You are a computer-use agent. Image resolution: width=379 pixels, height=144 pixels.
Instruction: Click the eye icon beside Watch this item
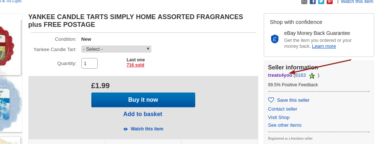(126, 129)
